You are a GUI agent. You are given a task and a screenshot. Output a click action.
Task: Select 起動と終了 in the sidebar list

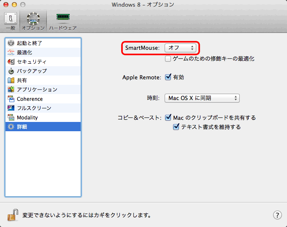pos(43,43)
